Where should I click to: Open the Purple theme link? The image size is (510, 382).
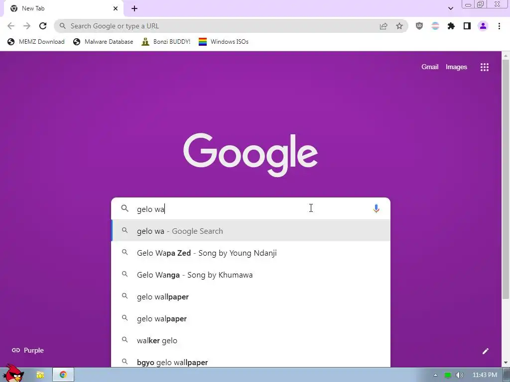[28, 350]
